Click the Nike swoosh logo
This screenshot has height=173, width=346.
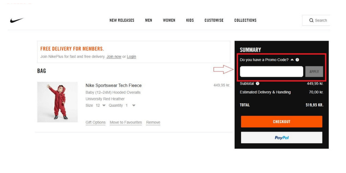click(x=17, y=20)
